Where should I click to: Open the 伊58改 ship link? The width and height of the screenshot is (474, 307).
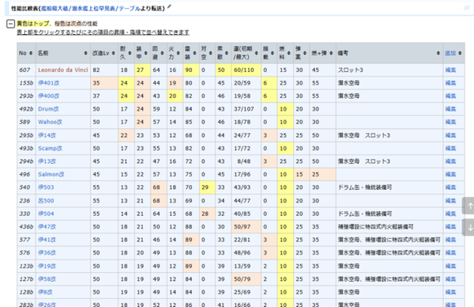(47, 279)
